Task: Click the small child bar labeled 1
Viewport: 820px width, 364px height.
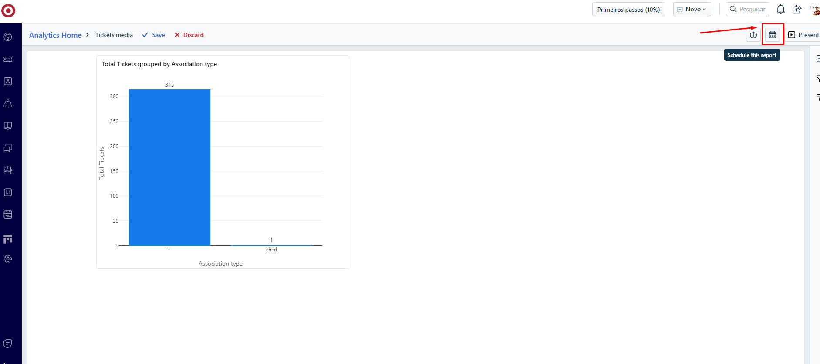Action: coord(271,245)
